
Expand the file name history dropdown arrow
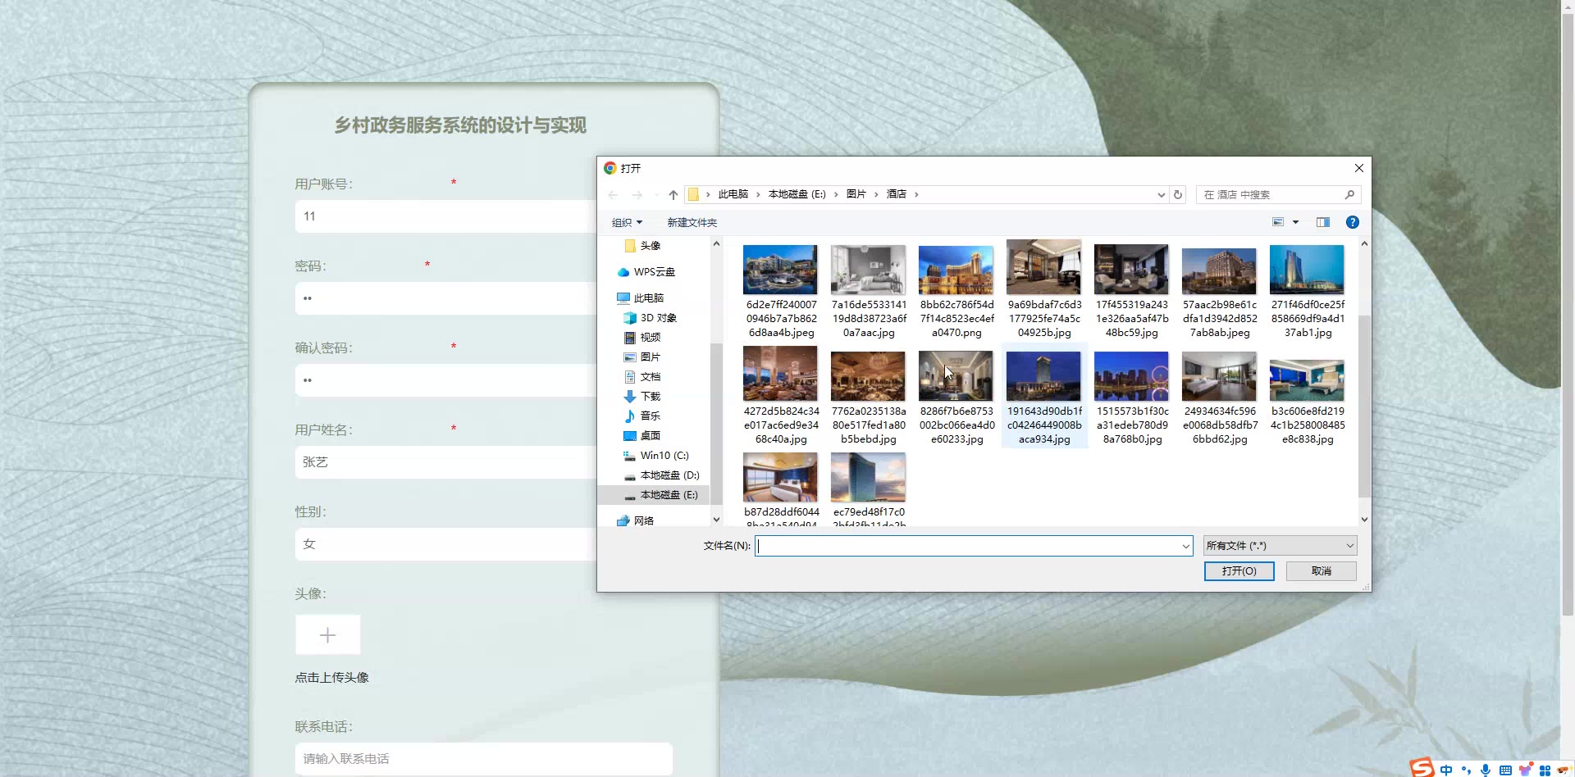pyautogui.click(x=1185, y=547)
